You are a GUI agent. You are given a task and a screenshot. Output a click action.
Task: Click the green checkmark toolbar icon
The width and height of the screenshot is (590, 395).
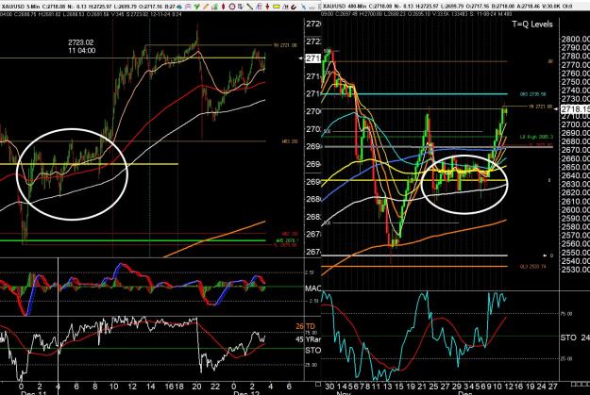196,7
